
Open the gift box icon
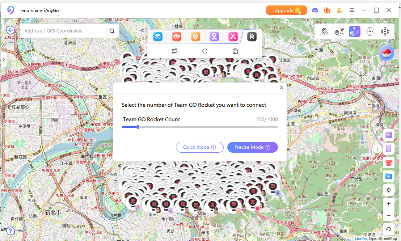pos(327,10)
